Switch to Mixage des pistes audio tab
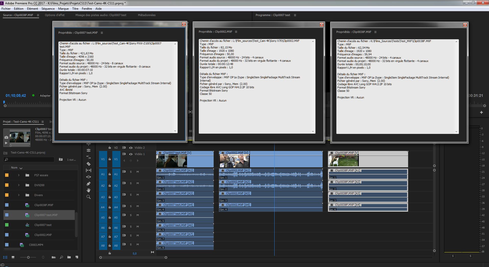 tap(101, 15)
